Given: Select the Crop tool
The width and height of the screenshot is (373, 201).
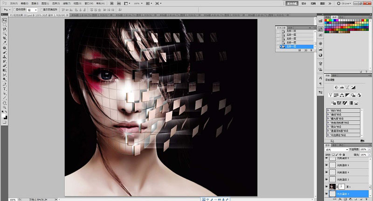Looking at the screenshot, I should pos(5,39).
